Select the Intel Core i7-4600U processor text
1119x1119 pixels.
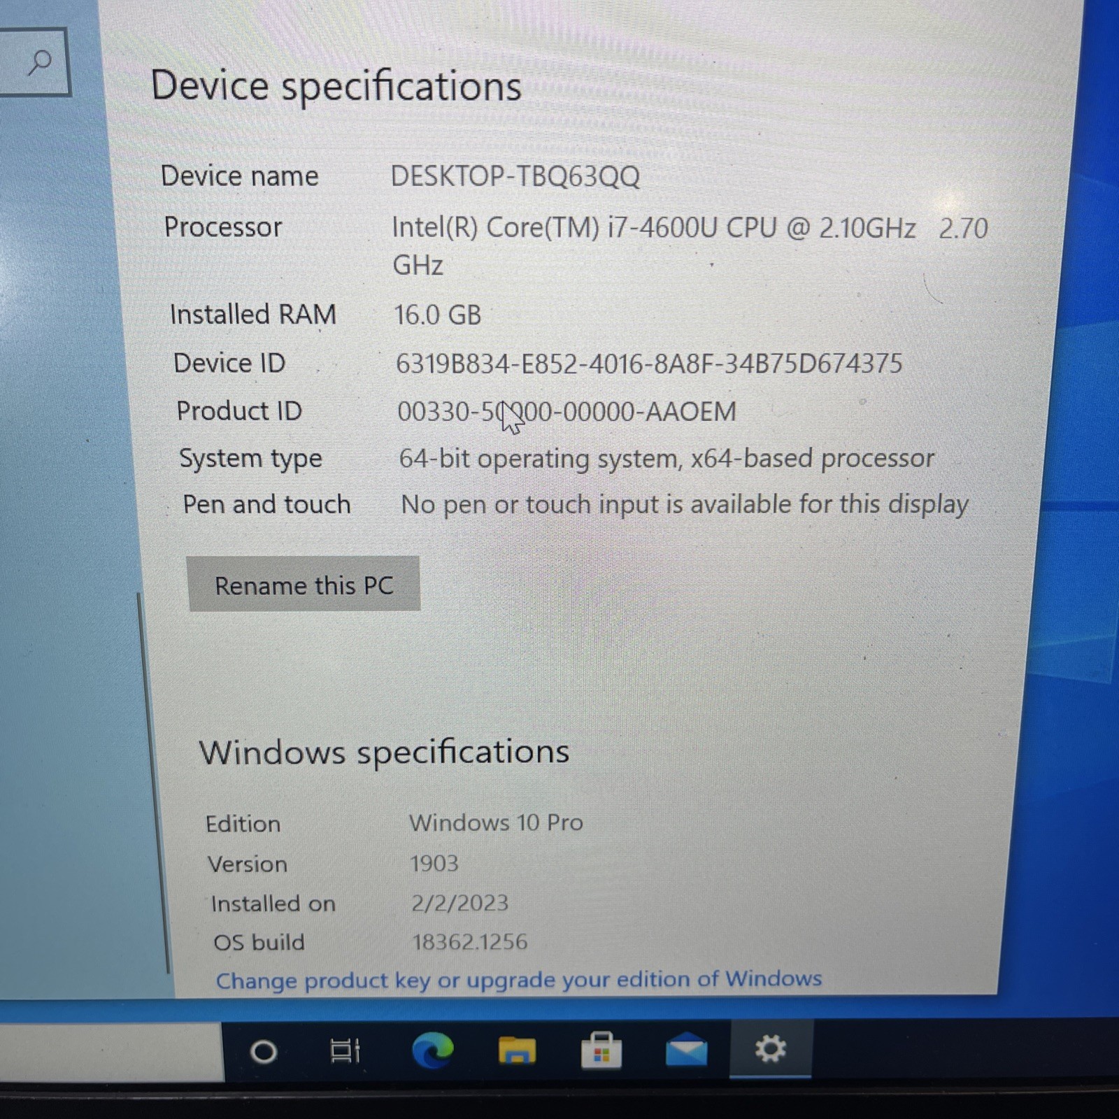click(x=690, y=246)
